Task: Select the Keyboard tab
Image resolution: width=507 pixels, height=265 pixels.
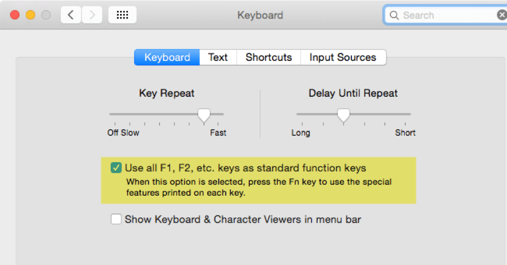Action: pyautogui.click(x=167, y=57)
